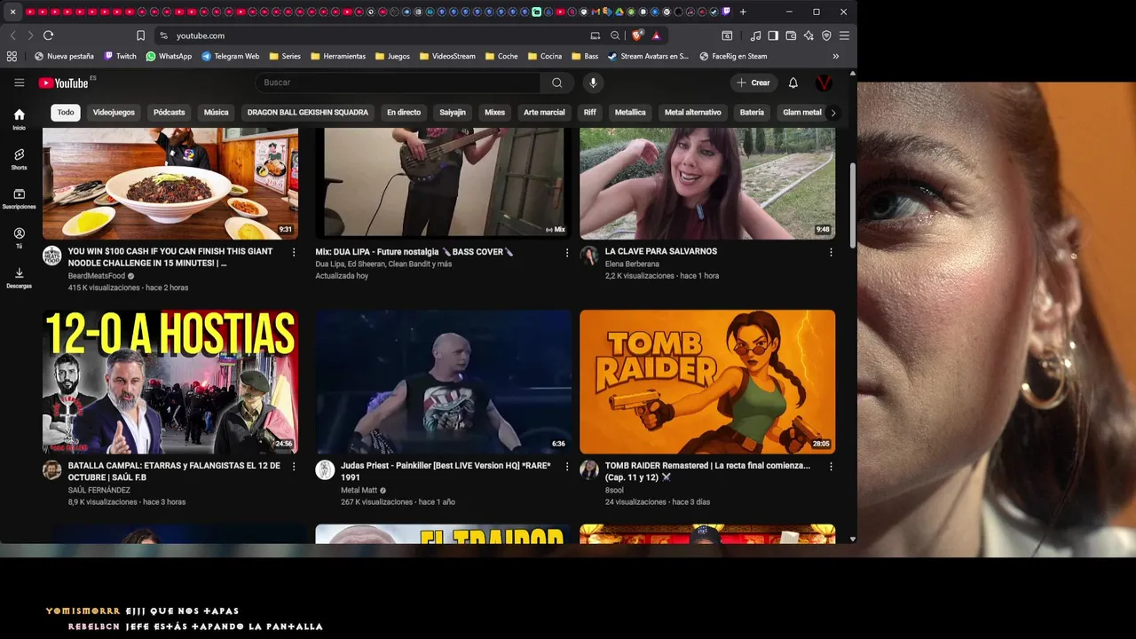Go to the YouTube logo home link
This screenshot has width=1136, height=639.
pyautogui.click(x=63, y=83)
